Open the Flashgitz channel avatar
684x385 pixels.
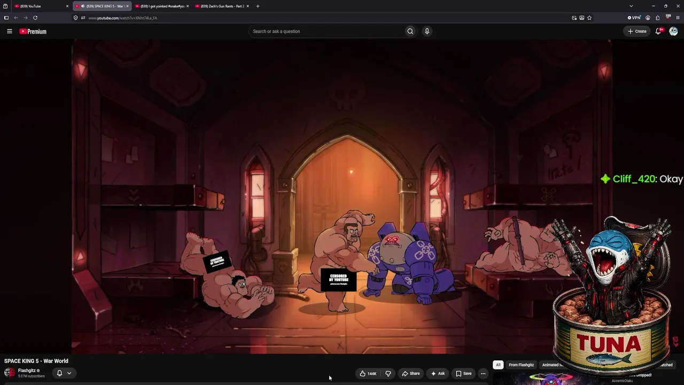click(x=10, y=373)
